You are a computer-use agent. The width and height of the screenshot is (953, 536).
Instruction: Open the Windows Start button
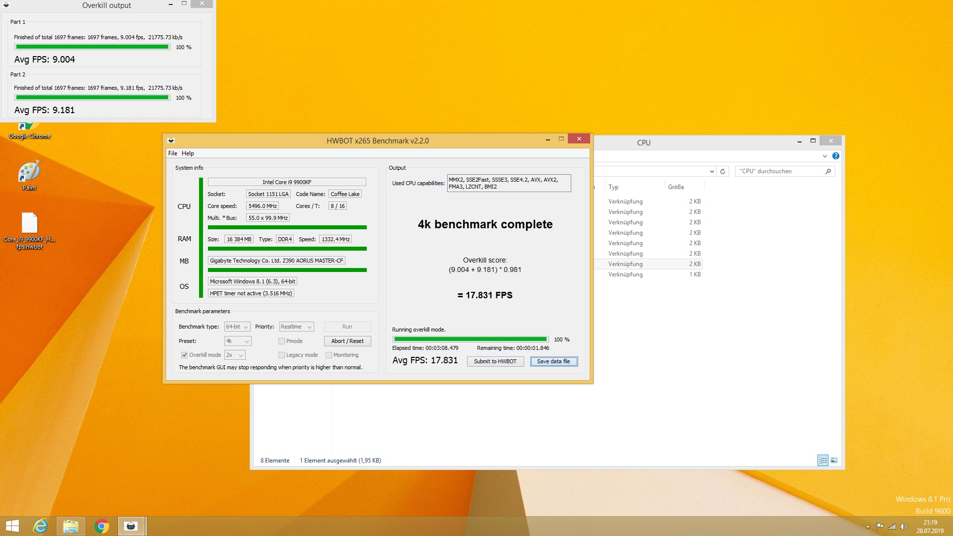12,526
